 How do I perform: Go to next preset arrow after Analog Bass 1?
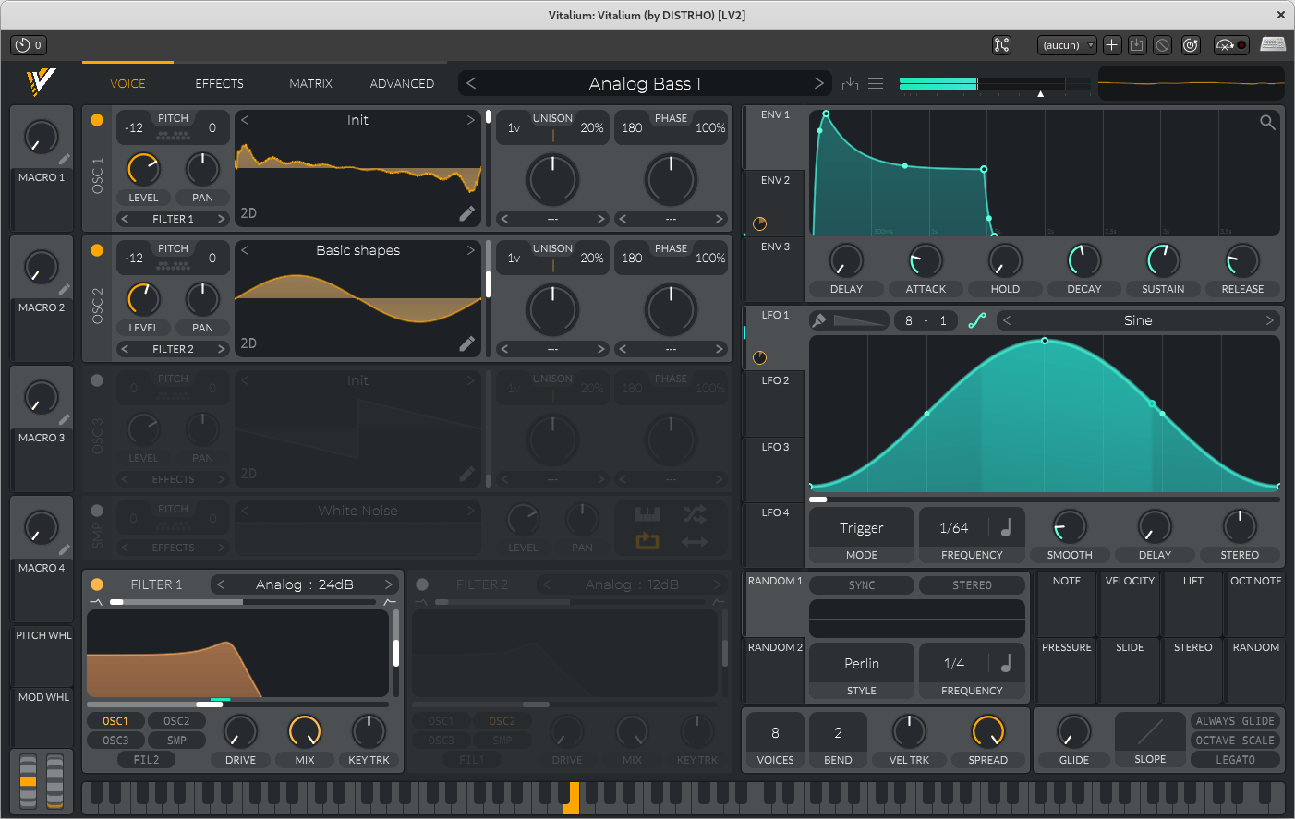[818, 83]
